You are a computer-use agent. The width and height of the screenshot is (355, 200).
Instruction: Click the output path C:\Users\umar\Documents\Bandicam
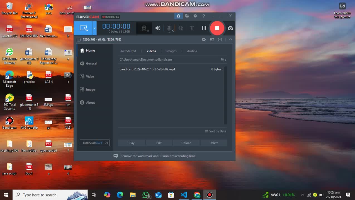pos(146,59)
